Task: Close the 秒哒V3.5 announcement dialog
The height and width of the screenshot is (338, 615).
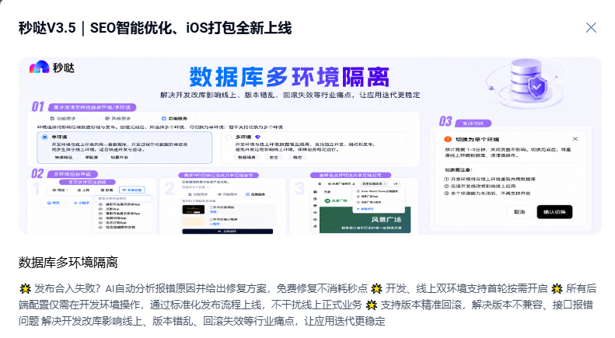Action: (x=591, y=28)
